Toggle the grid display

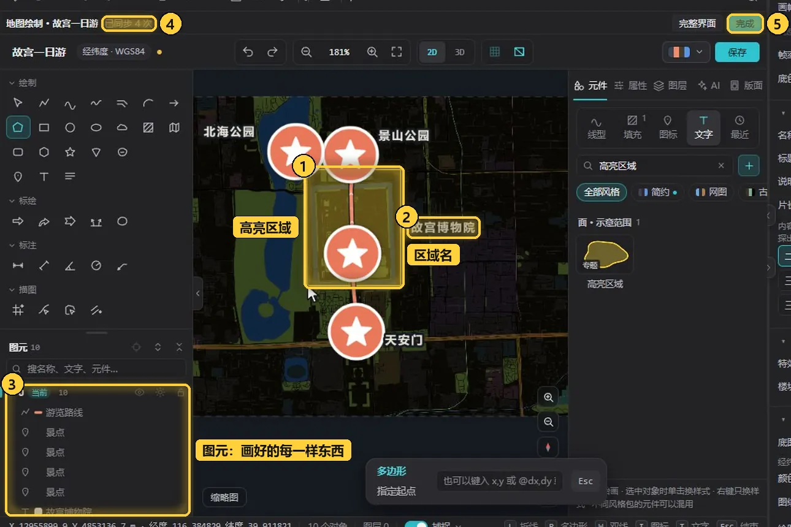[495, 52]
